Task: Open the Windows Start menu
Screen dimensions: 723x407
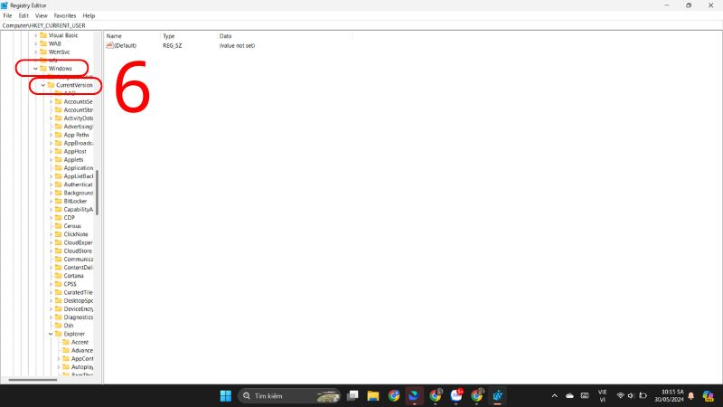Action: point(225,396)
